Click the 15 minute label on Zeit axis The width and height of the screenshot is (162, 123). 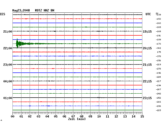142,117
